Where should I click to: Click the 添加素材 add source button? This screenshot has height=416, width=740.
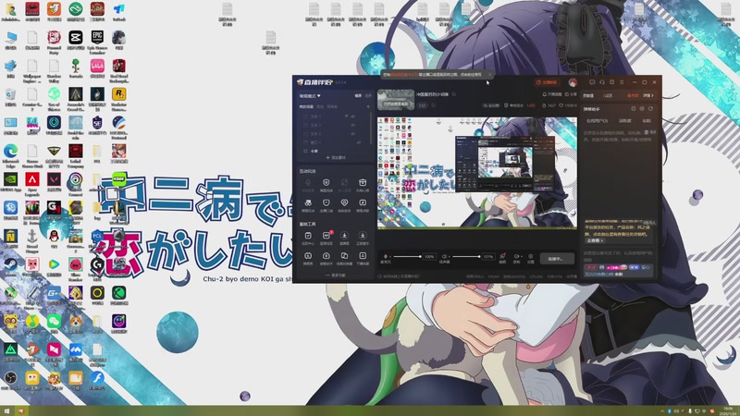pos(336,157)
